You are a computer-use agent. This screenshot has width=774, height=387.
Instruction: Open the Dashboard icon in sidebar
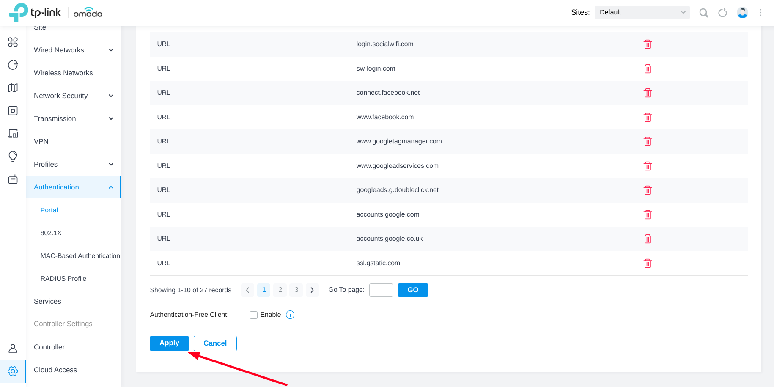tap(13, 42)
